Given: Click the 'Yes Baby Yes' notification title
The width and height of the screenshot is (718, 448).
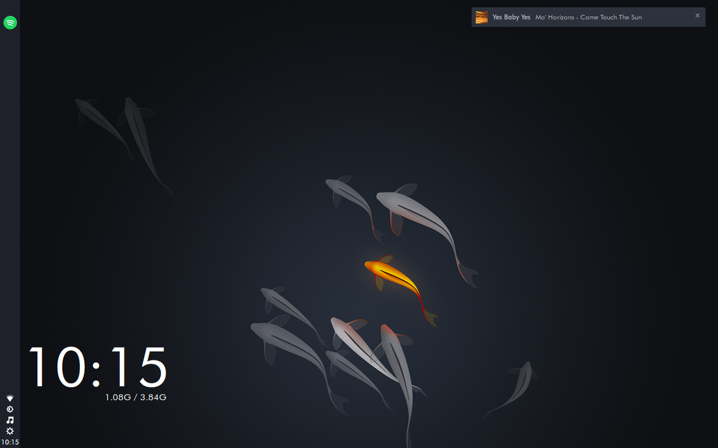Looking at the screenshot, I should pyautogui.click(x=511, y=17).
